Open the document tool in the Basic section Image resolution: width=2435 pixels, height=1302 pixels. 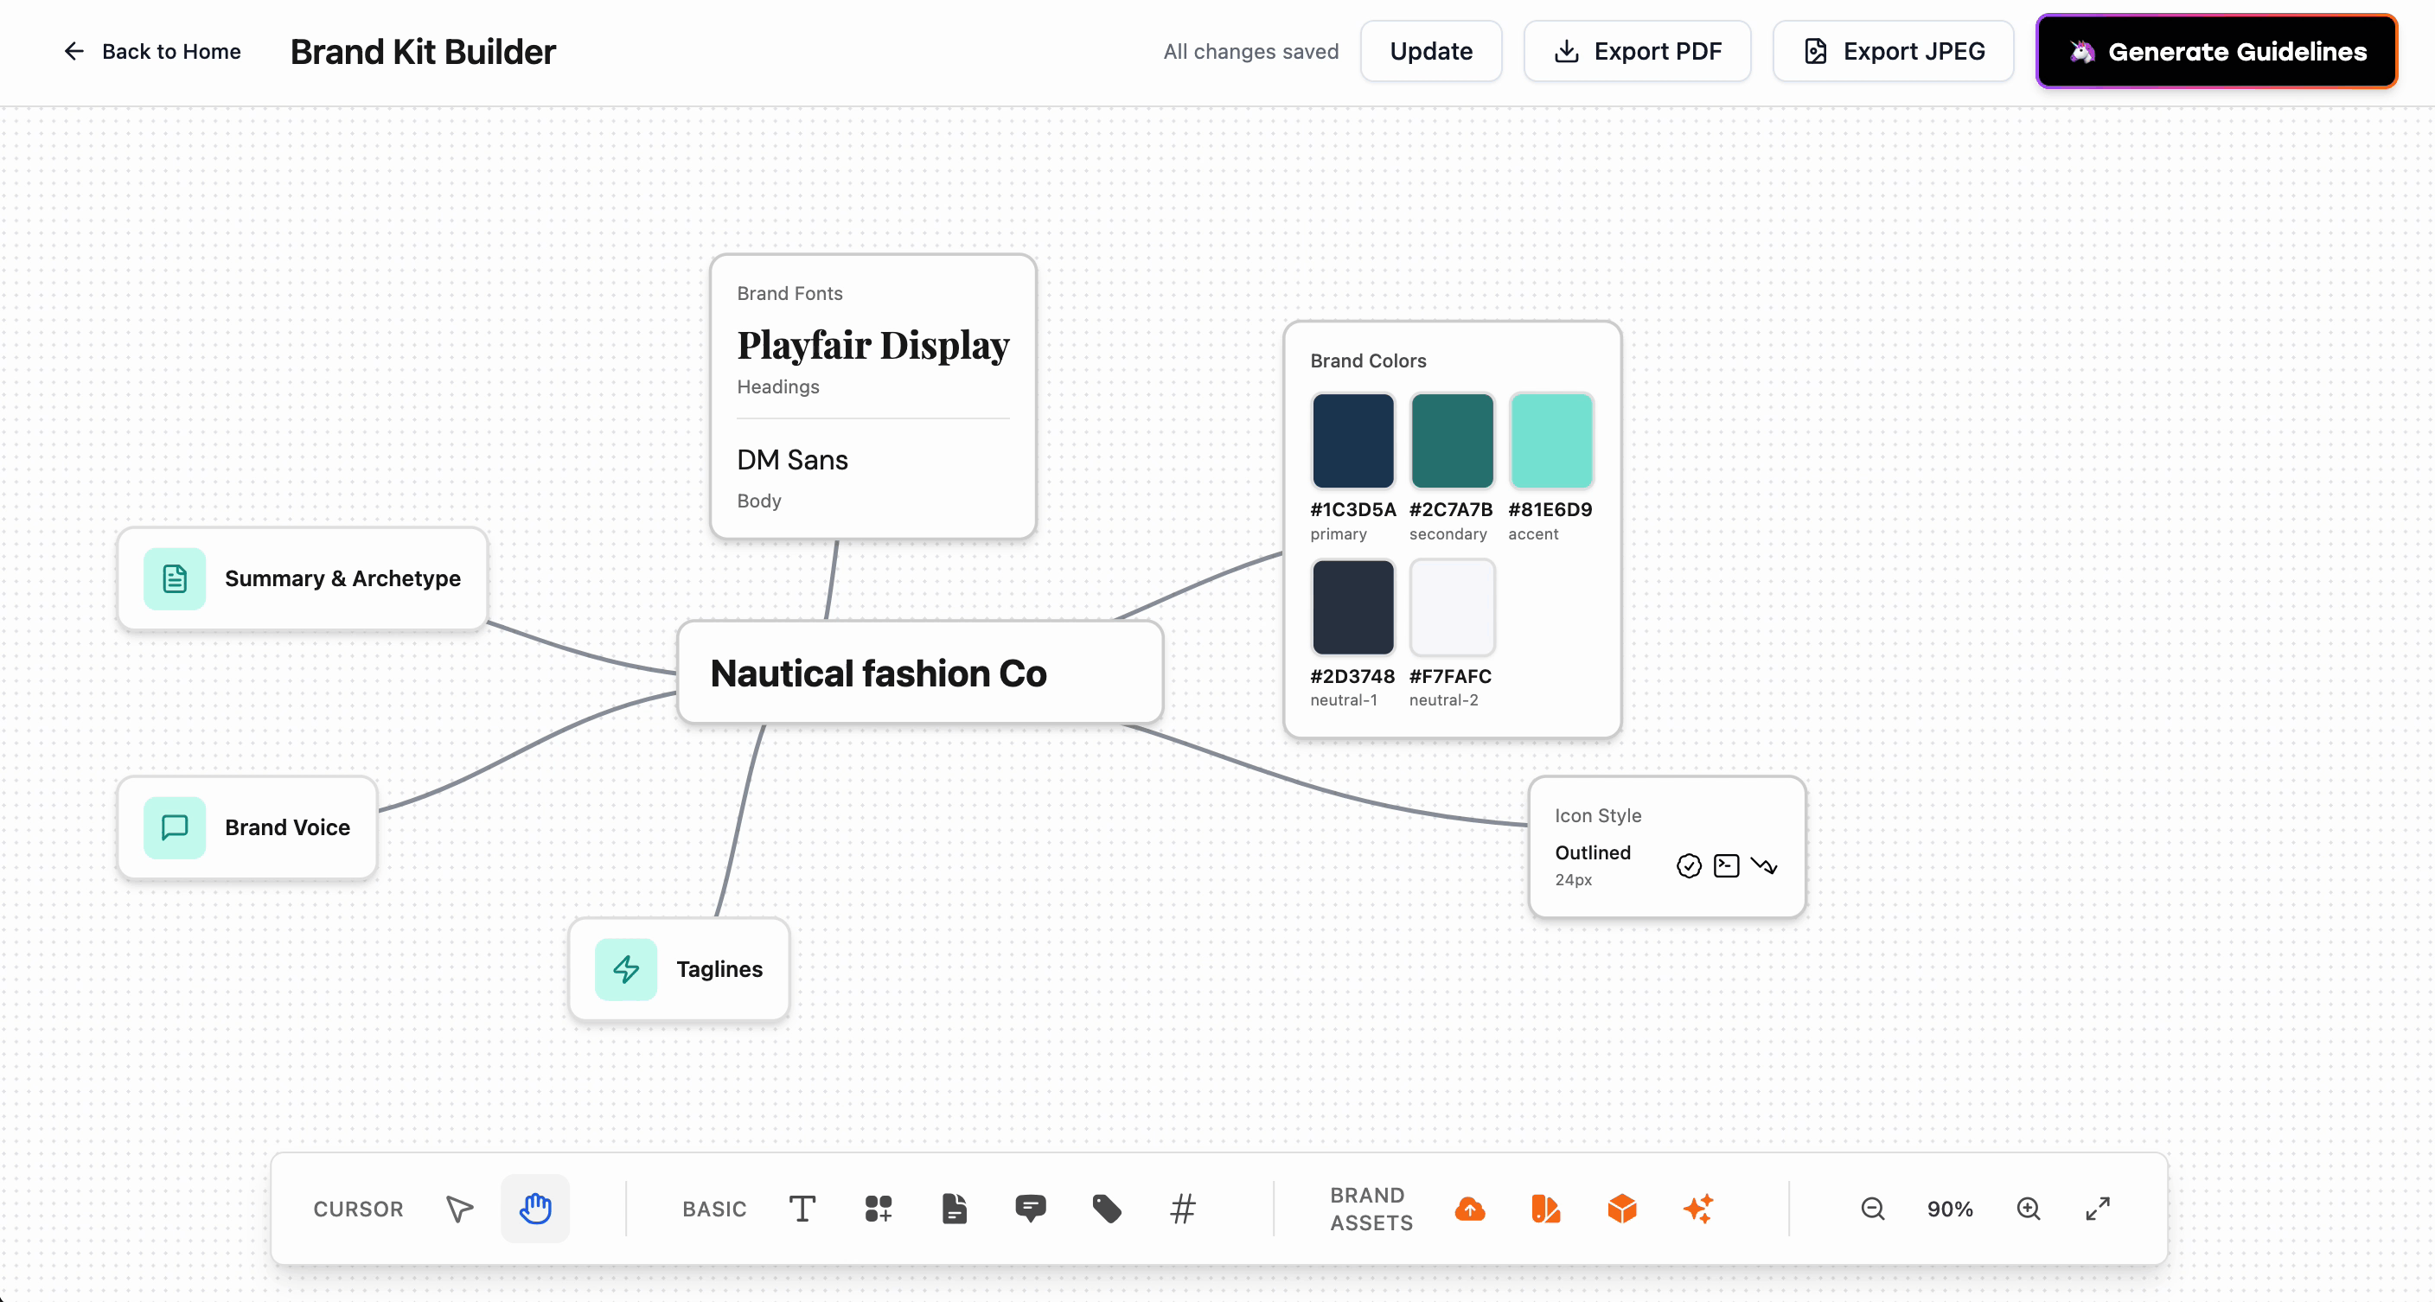pos(954,1209)
